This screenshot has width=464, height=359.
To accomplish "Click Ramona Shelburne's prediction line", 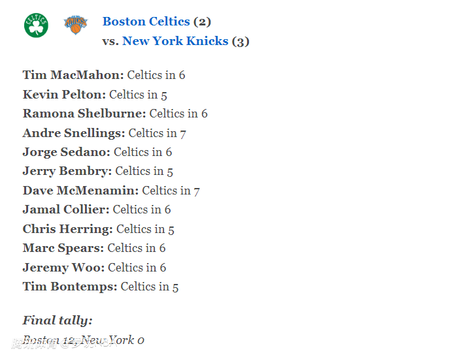I will [115, 114].
